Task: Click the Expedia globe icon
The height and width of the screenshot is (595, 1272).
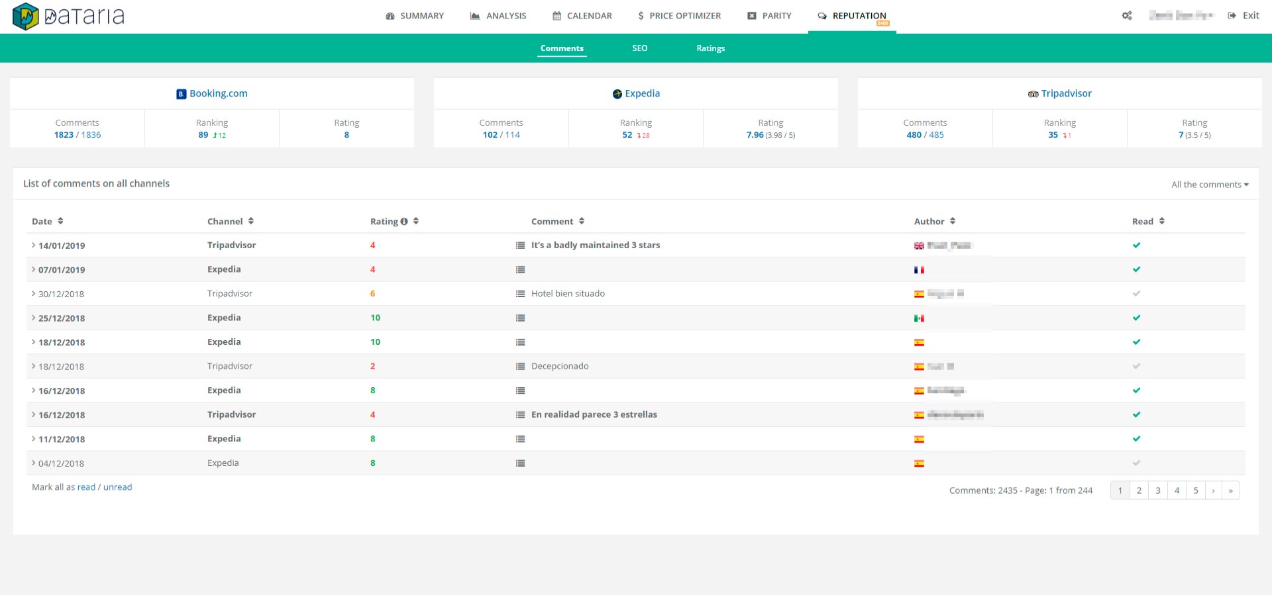Action: [617, 94]
